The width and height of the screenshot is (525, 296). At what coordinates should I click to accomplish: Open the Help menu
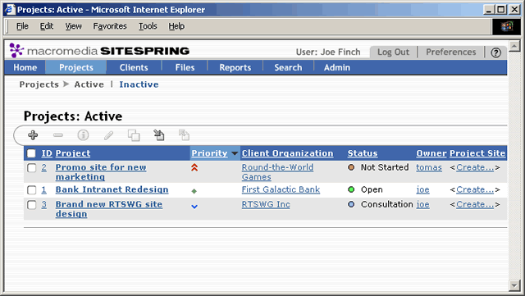[x=176, y=26]
